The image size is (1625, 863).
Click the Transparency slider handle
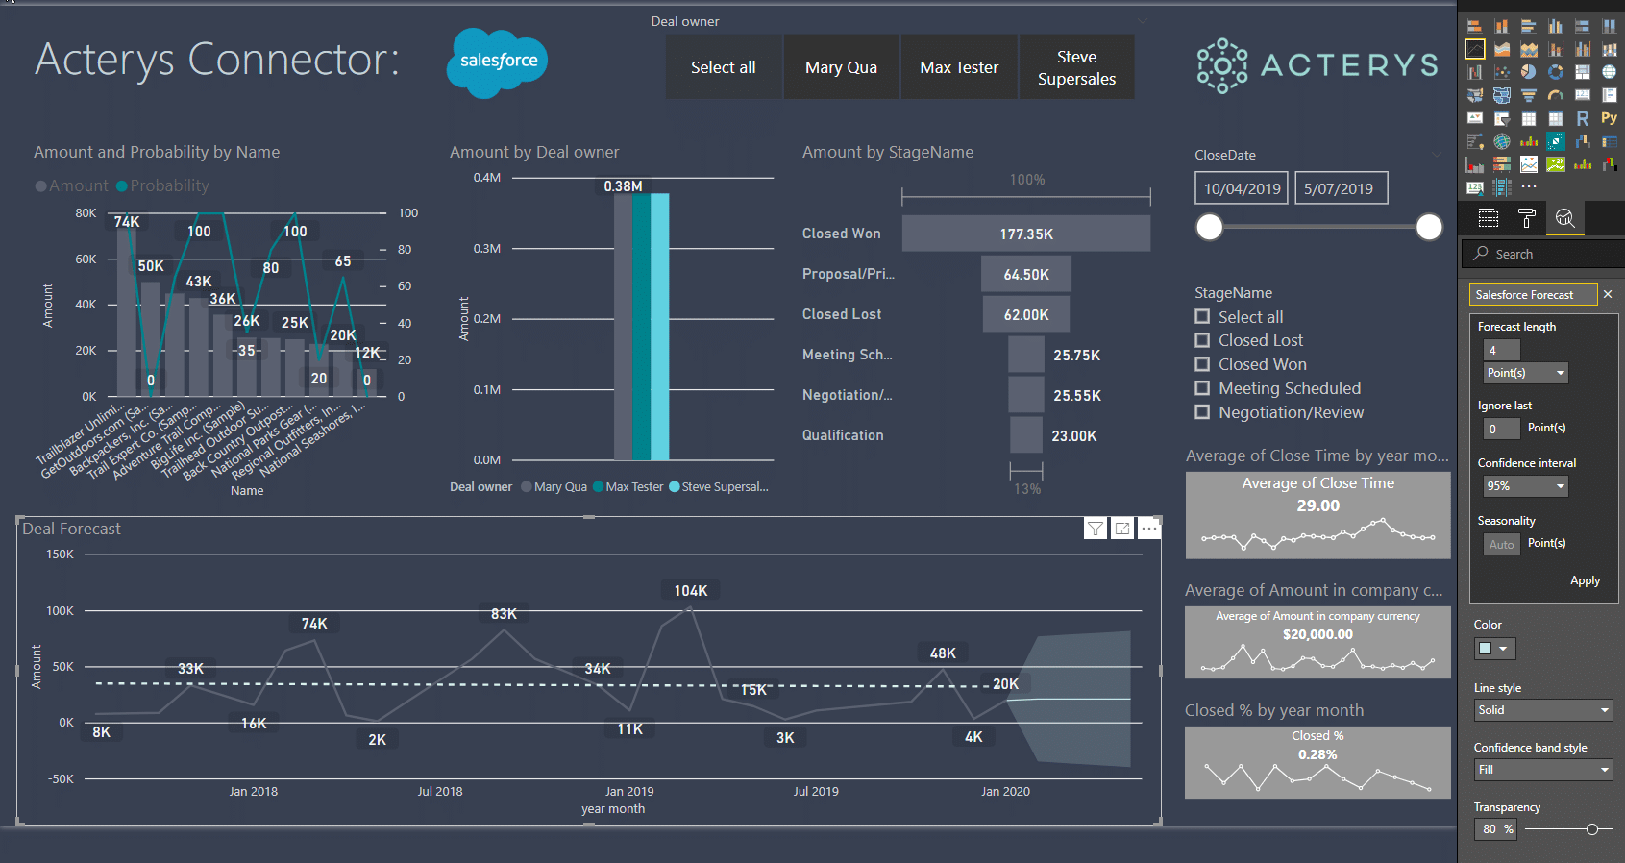click(1592, 829)
